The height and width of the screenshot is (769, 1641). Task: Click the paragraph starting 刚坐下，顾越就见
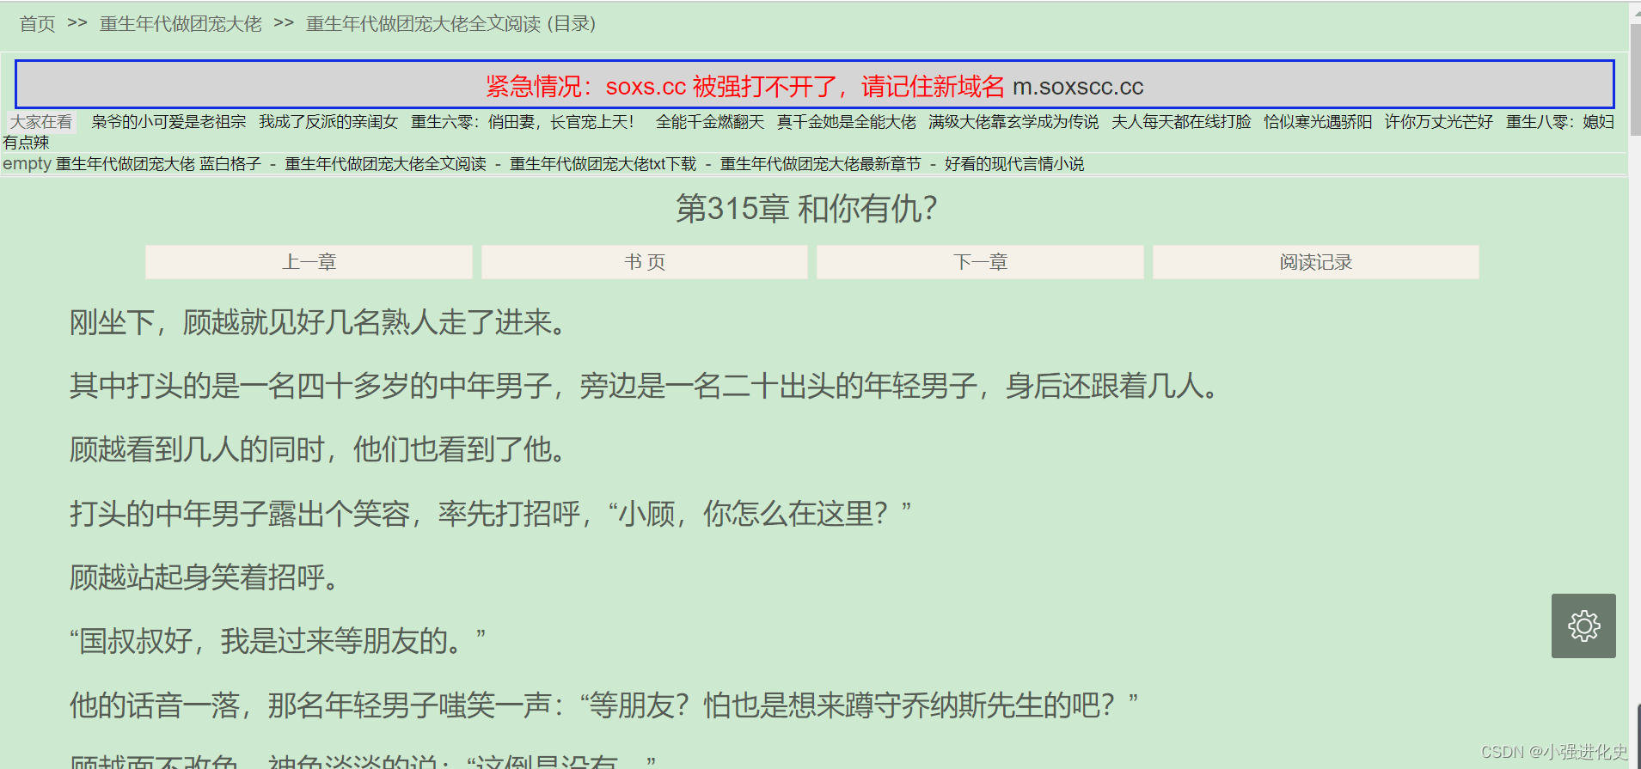tap(317, 322)
